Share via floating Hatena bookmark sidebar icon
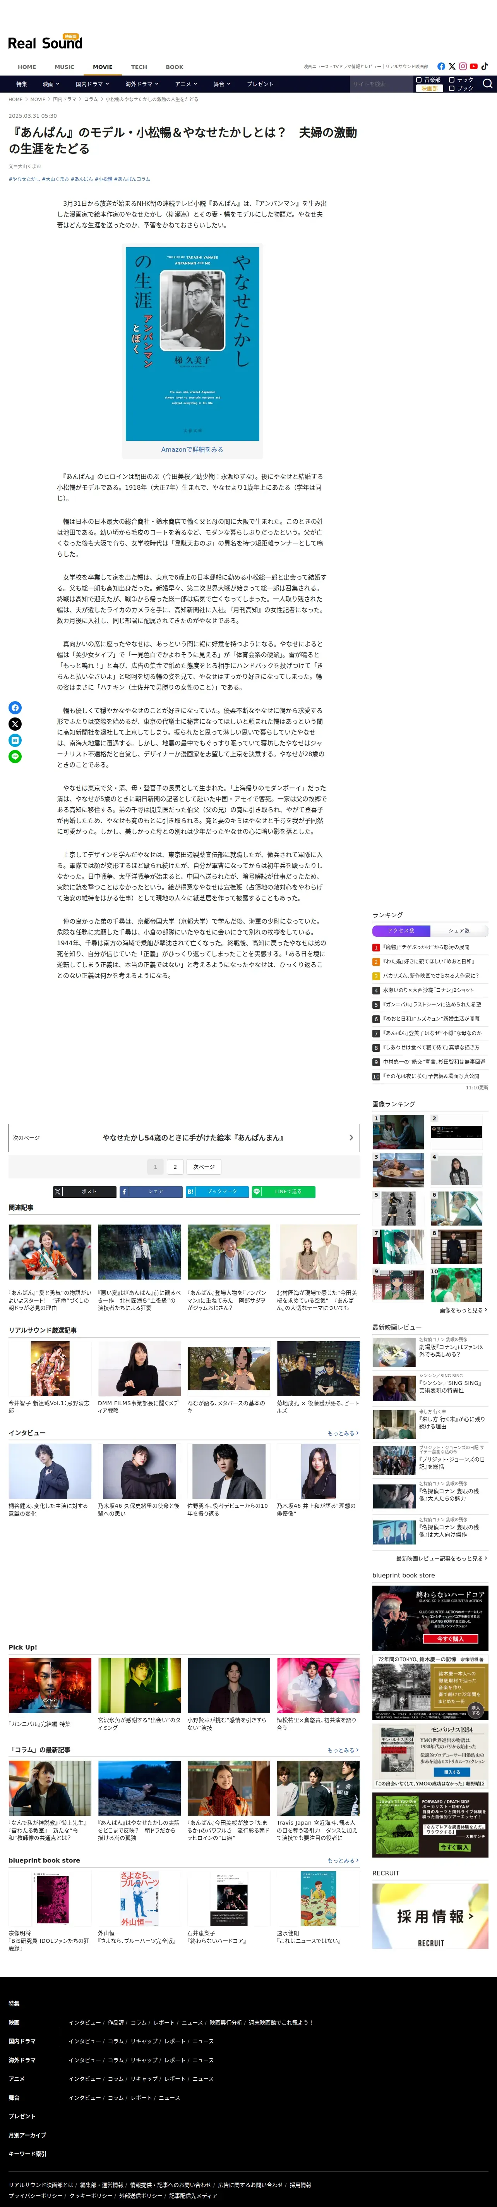This screenshot has height=2207, width=497. tap(15, 740)
